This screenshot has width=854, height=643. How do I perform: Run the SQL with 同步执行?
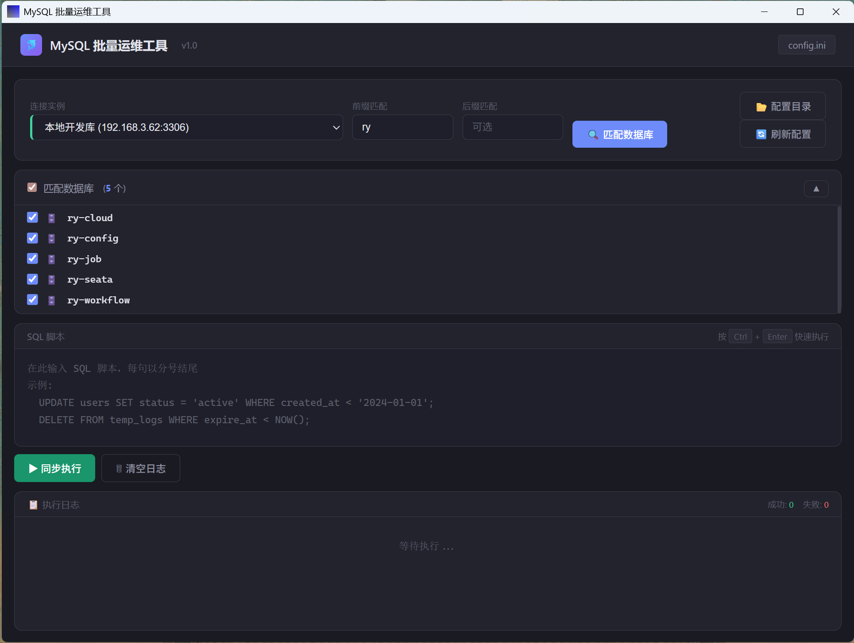[54, 468]
